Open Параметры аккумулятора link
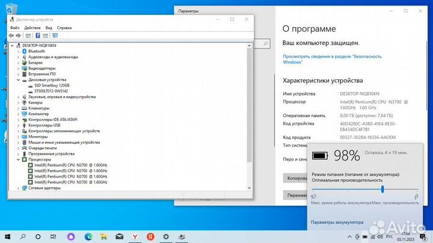 [x=337, y=223]
